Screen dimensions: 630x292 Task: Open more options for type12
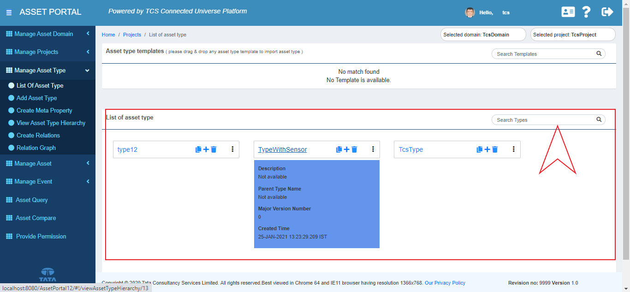pos(232,149)
